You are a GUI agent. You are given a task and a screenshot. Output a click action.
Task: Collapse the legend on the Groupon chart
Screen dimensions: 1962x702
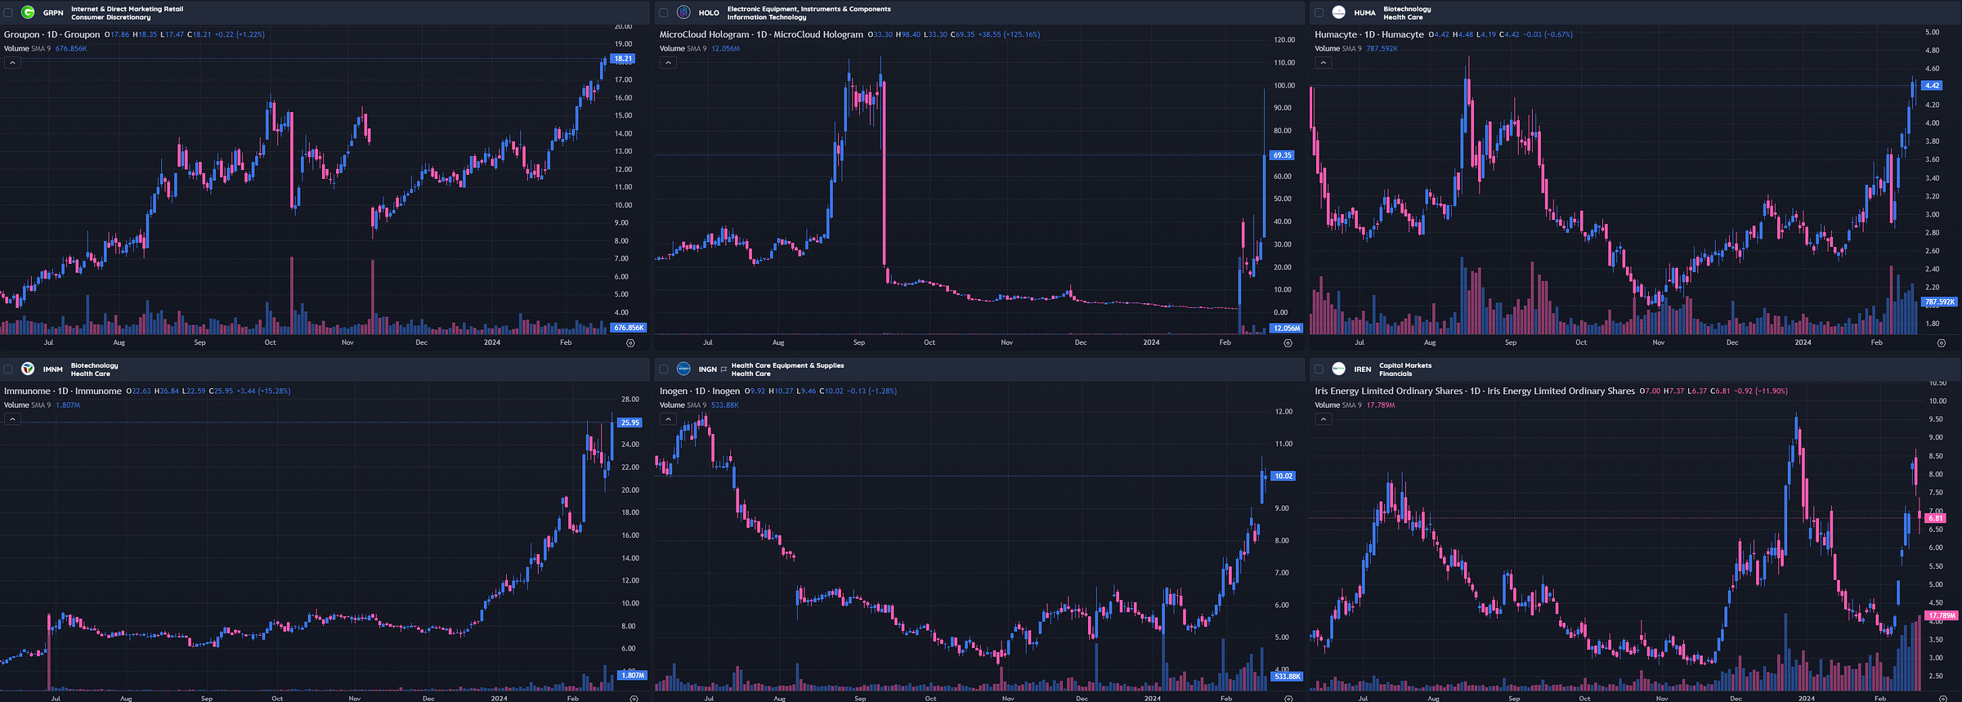coord(12,63)
